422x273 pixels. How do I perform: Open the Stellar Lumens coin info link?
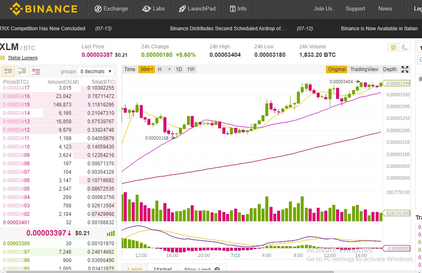click(x=23, y=58)
